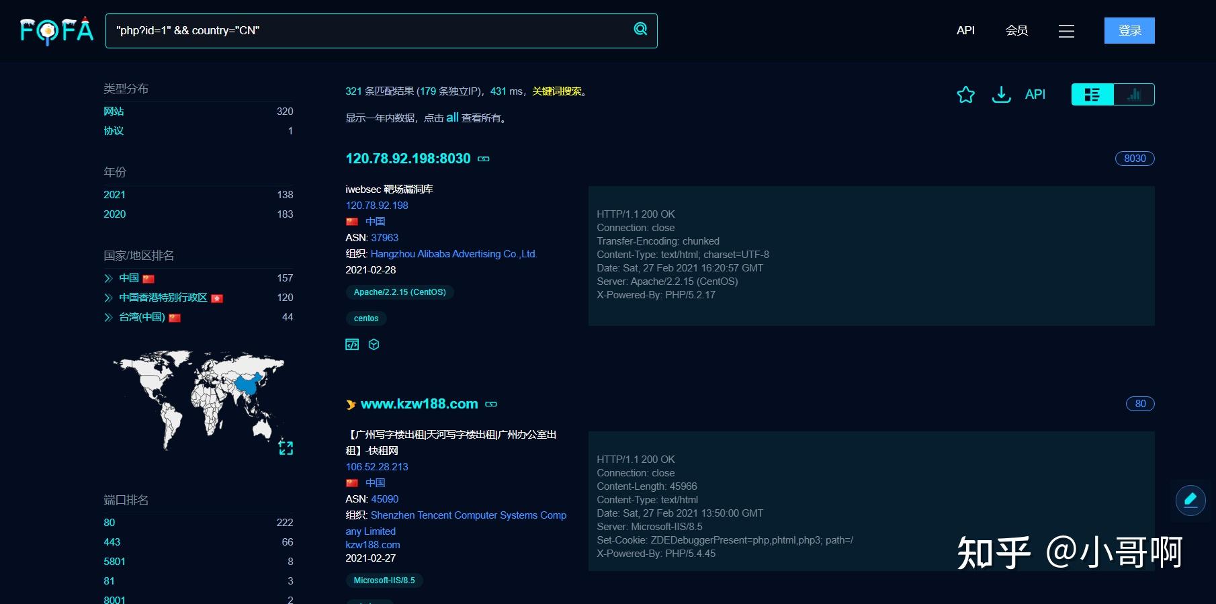Click Hong Kong flag in ranking
Screen dimensions: 1216x604
pos(217,298)
